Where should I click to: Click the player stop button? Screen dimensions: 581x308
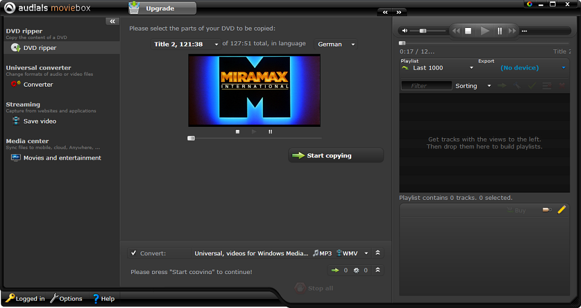pos(468,31)
